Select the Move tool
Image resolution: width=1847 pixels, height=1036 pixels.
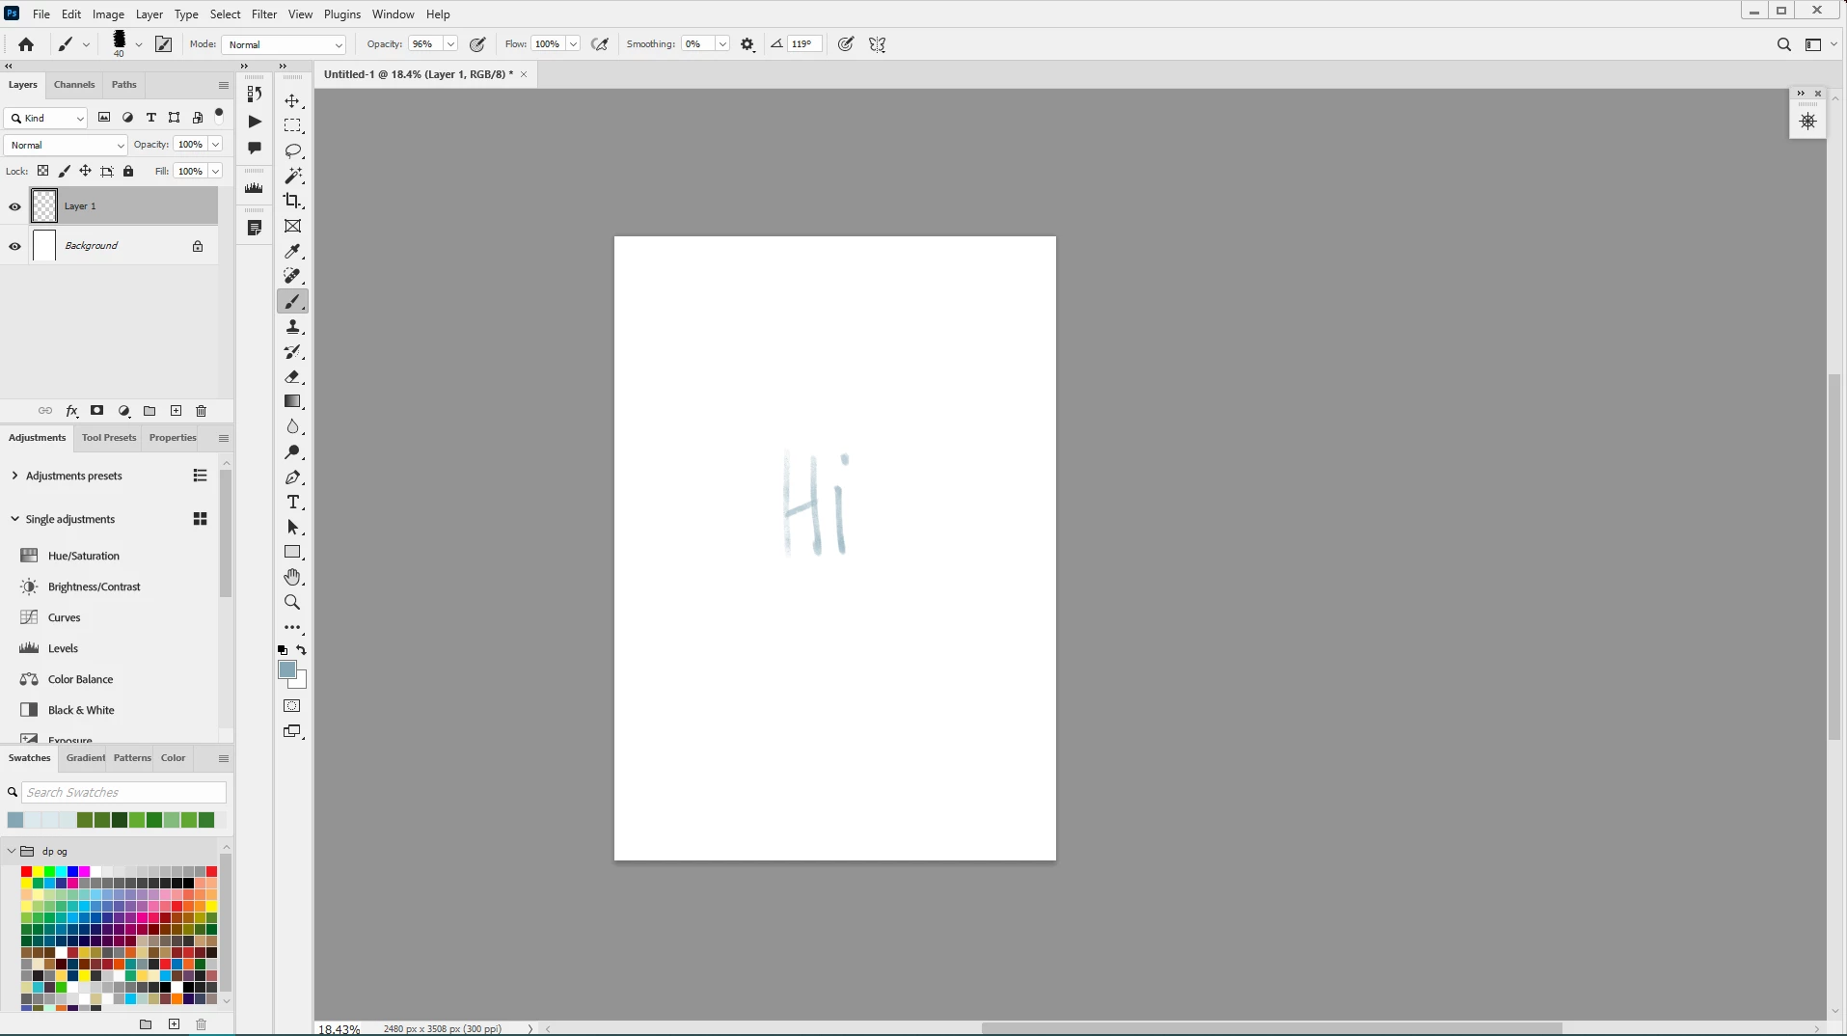click(292, 101)
